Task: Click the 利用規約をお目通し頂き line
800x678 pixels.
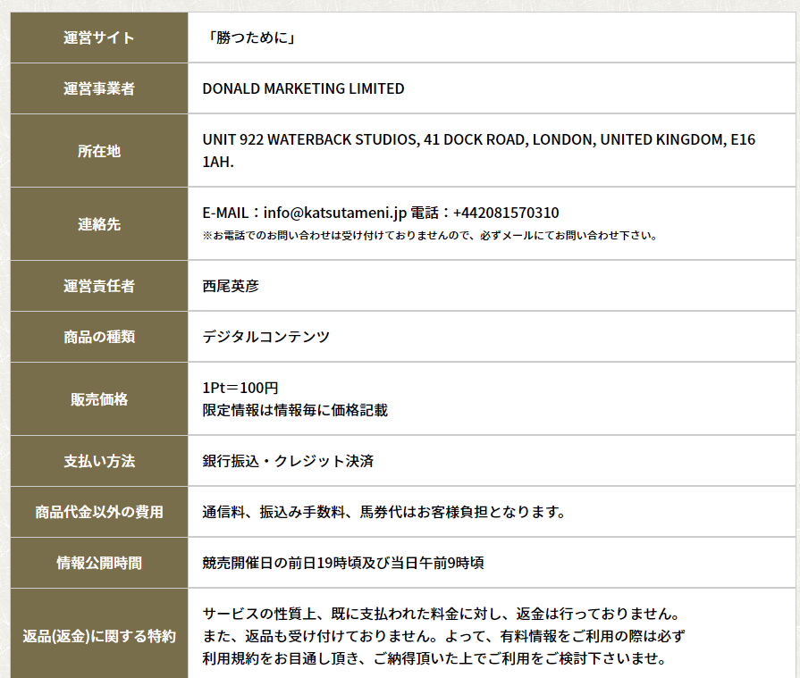Action: pos(434,658)
